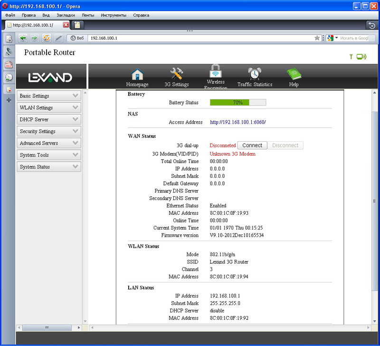The width and height of the screenshot is (380, 346).
Task: Click the left menu horizontal scrollbar thumb
Action: pos(47,327)
